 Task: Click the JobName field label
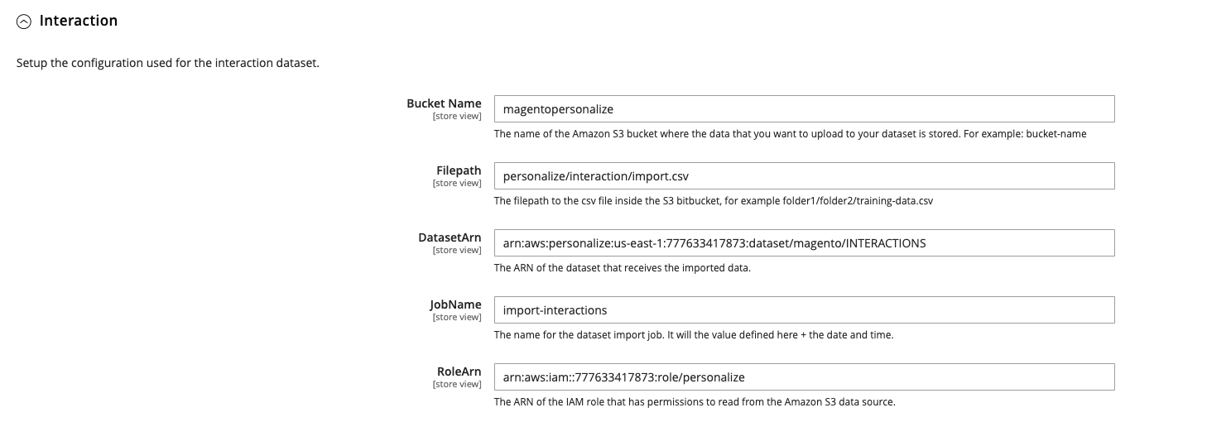pos(454,305)
